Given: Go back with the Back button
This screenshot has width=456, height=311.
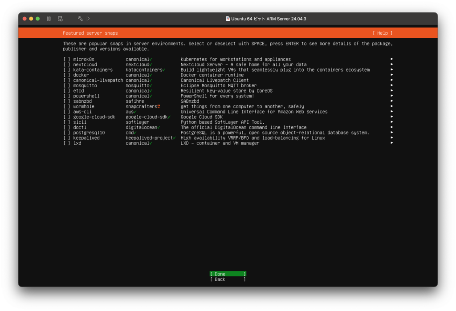Looking at the screenshot, I should pos(228,279).
